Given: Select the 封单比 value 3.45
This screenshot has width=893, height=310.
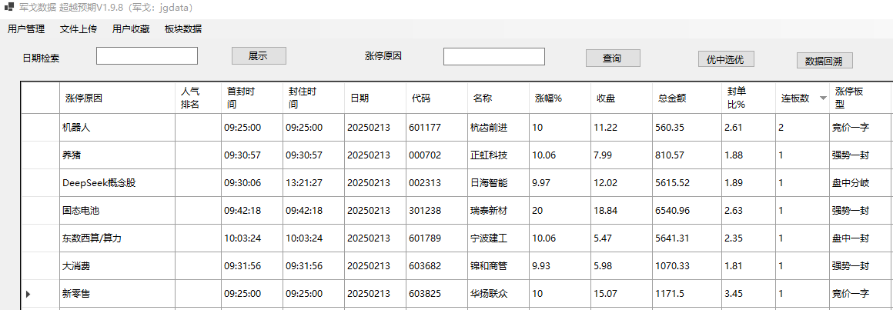Looking at the screenshot, I should (x=748, y=294).
